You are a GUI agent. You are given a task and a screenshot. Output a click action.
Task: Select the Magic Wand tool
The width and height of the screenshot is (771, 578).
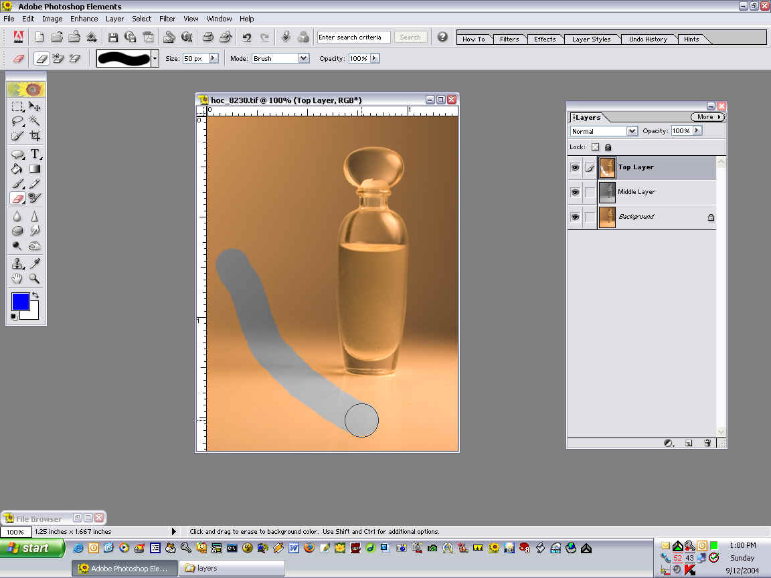(x=35, y=121)
